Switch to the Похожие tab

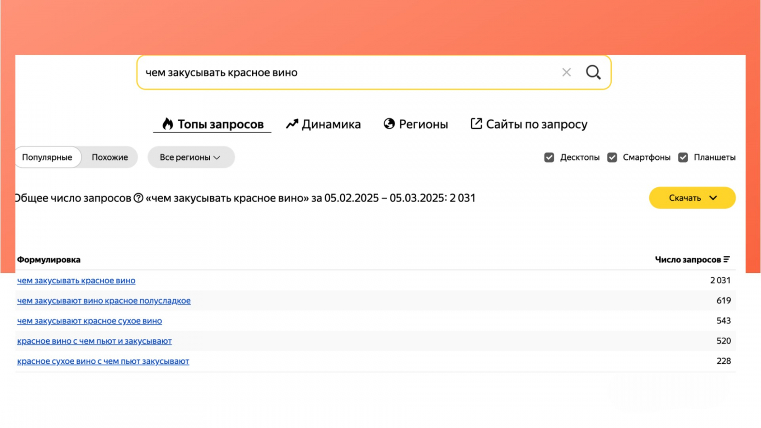(x=110, y=157)
